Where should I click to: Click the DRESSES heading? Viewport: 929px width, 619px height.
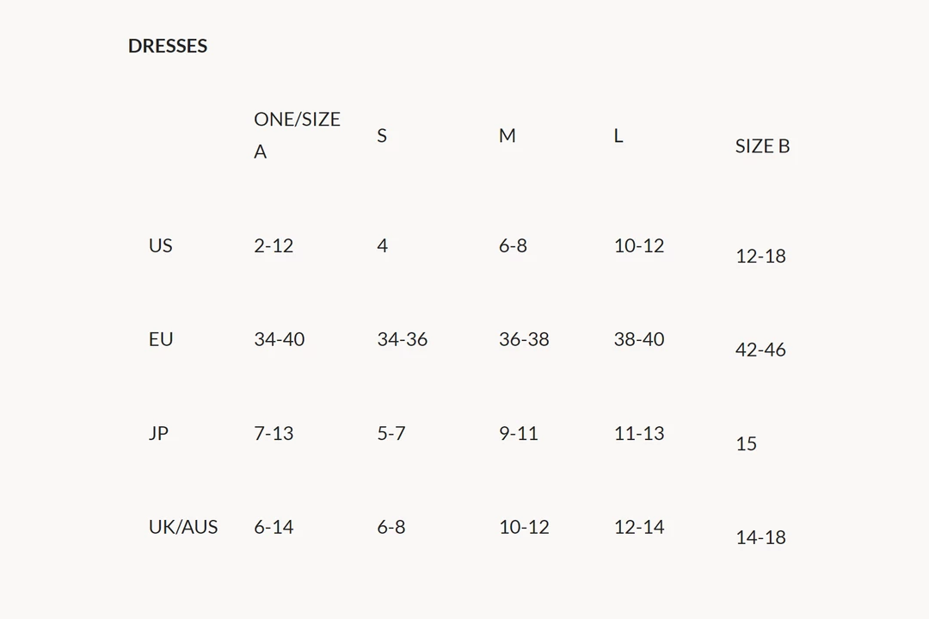point(168,46)
